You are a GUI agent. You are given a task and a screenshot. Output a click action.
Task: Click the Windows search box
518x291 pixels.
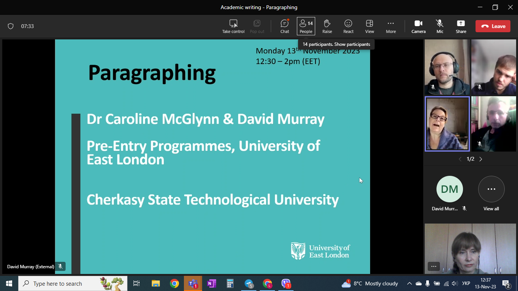(57, 283)
